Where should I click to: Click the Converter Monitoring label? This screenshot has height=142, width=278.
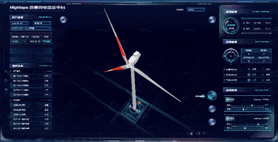click(x=260, y=11)
